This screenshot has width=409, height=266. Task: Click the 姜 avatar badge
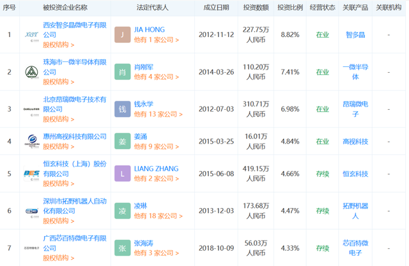(122, 142)
